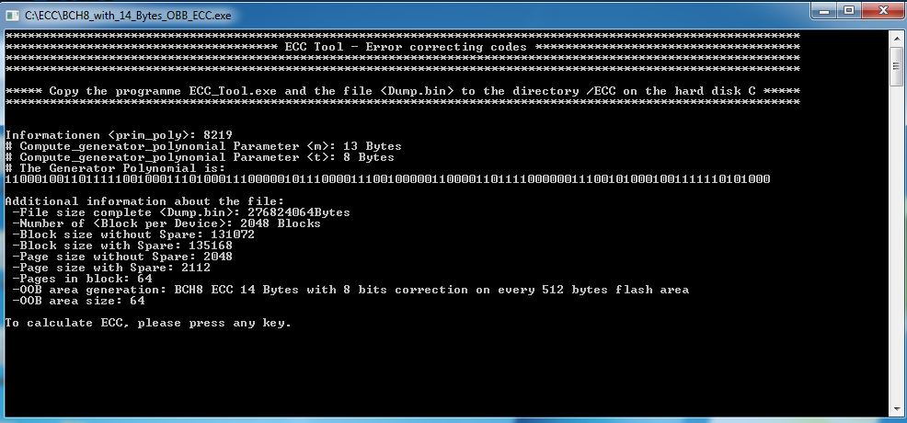Close the BCH8 ECC console window
This screenshot has width=907, height=423.
pos(882,10)
